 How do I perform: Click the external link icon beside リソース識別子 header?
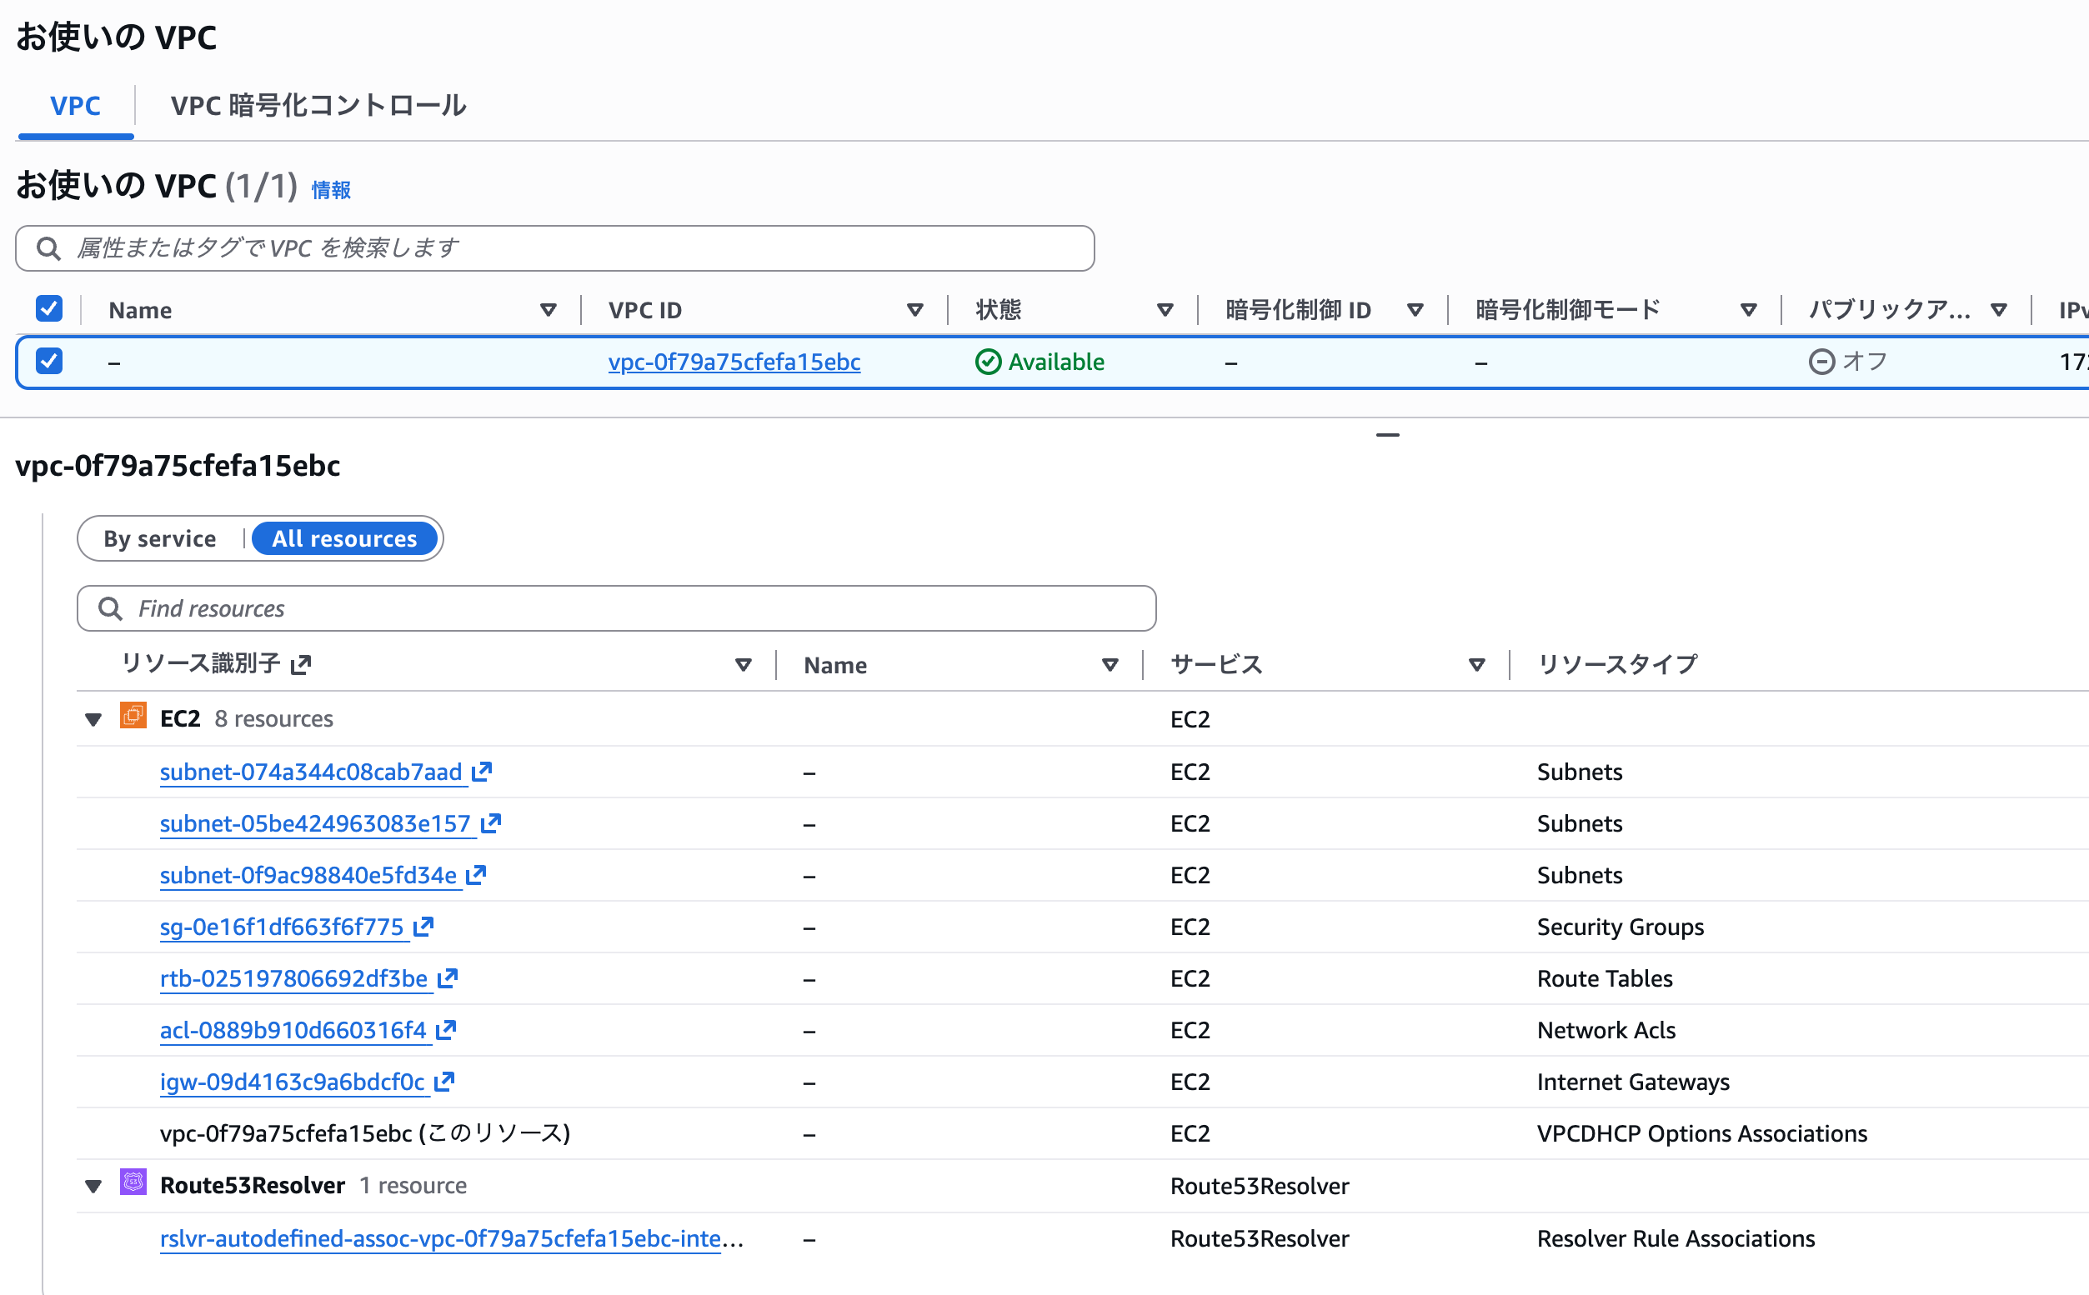pos(301,665)
